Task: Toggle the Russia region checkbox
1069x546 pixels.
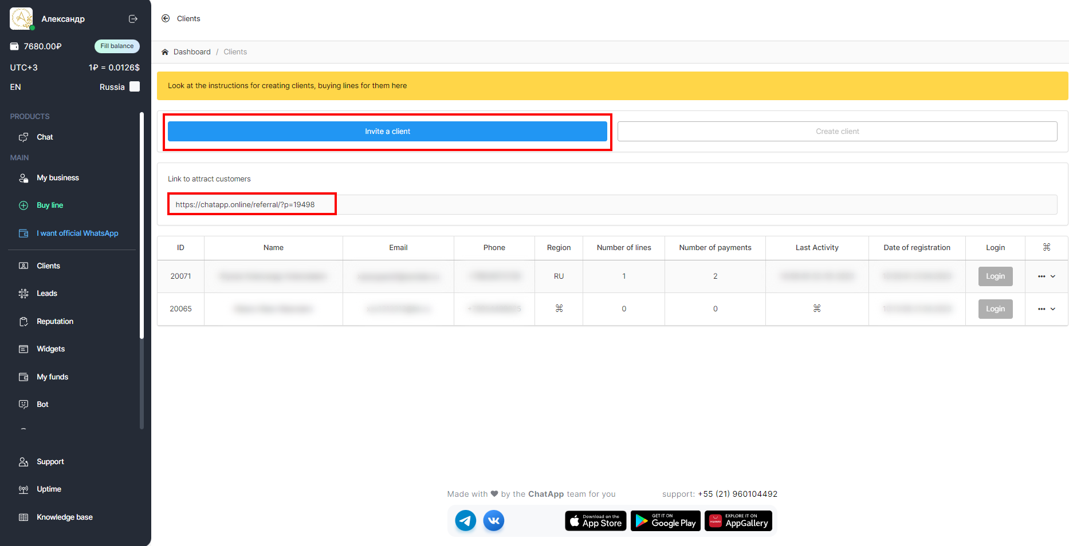Action: (x=135, y=86)
